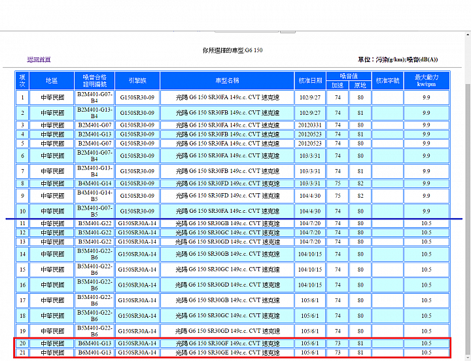Click the 核准字號 column header
This screenshot has height=361, width=471.
pos(388,80)
